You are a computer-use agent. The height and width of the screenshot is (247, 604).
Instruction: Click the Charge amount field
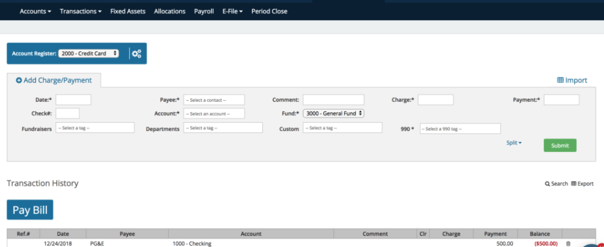coord(435,99)
